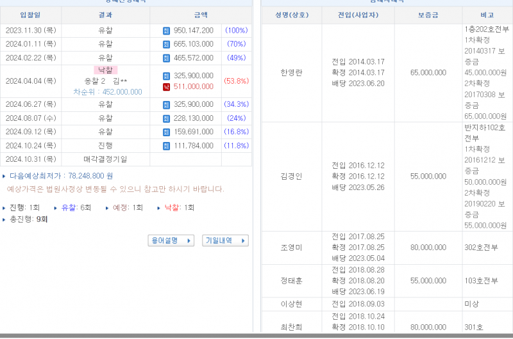Click the horizontal scrollbar at the bottom
The image size is (513, 339).
tap(256, 336)
